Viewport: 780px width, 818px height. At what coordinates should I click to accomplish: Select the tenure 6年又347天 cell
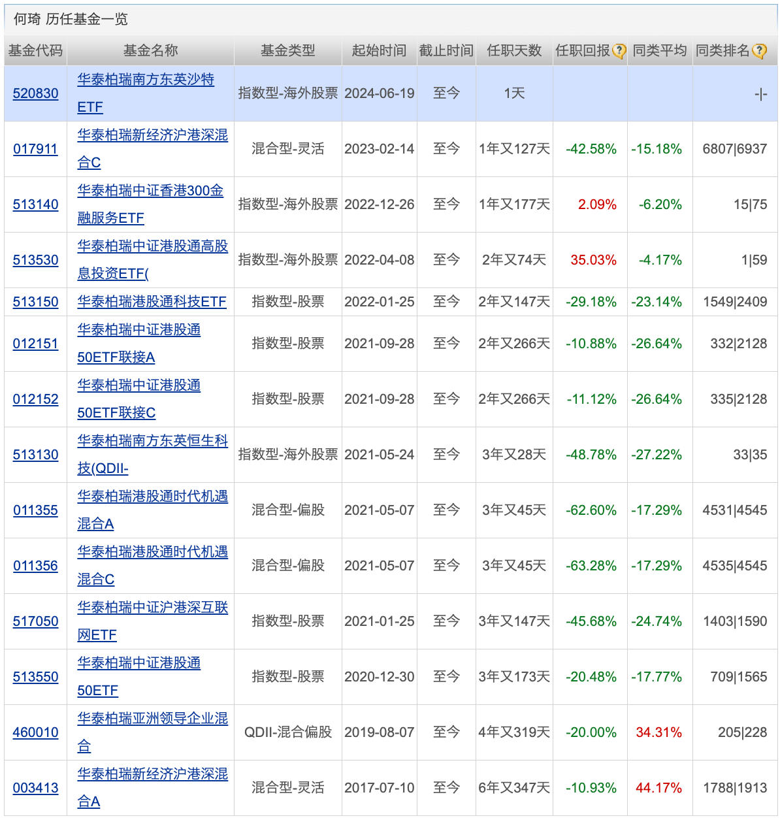[x=514, y=788]
